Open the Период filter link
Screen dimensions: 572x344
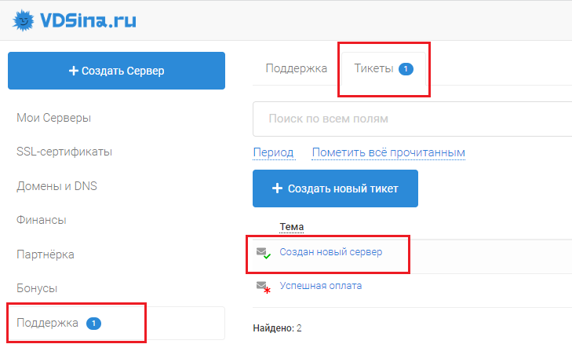(x=274, y=152)
